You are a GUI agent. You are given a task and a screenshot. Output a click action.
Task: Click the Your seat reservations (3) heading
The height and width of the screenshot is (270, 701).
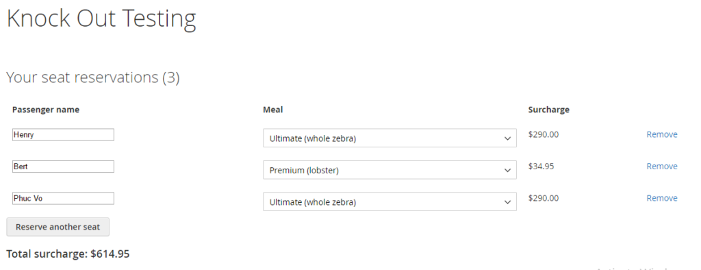pos(93,77)
